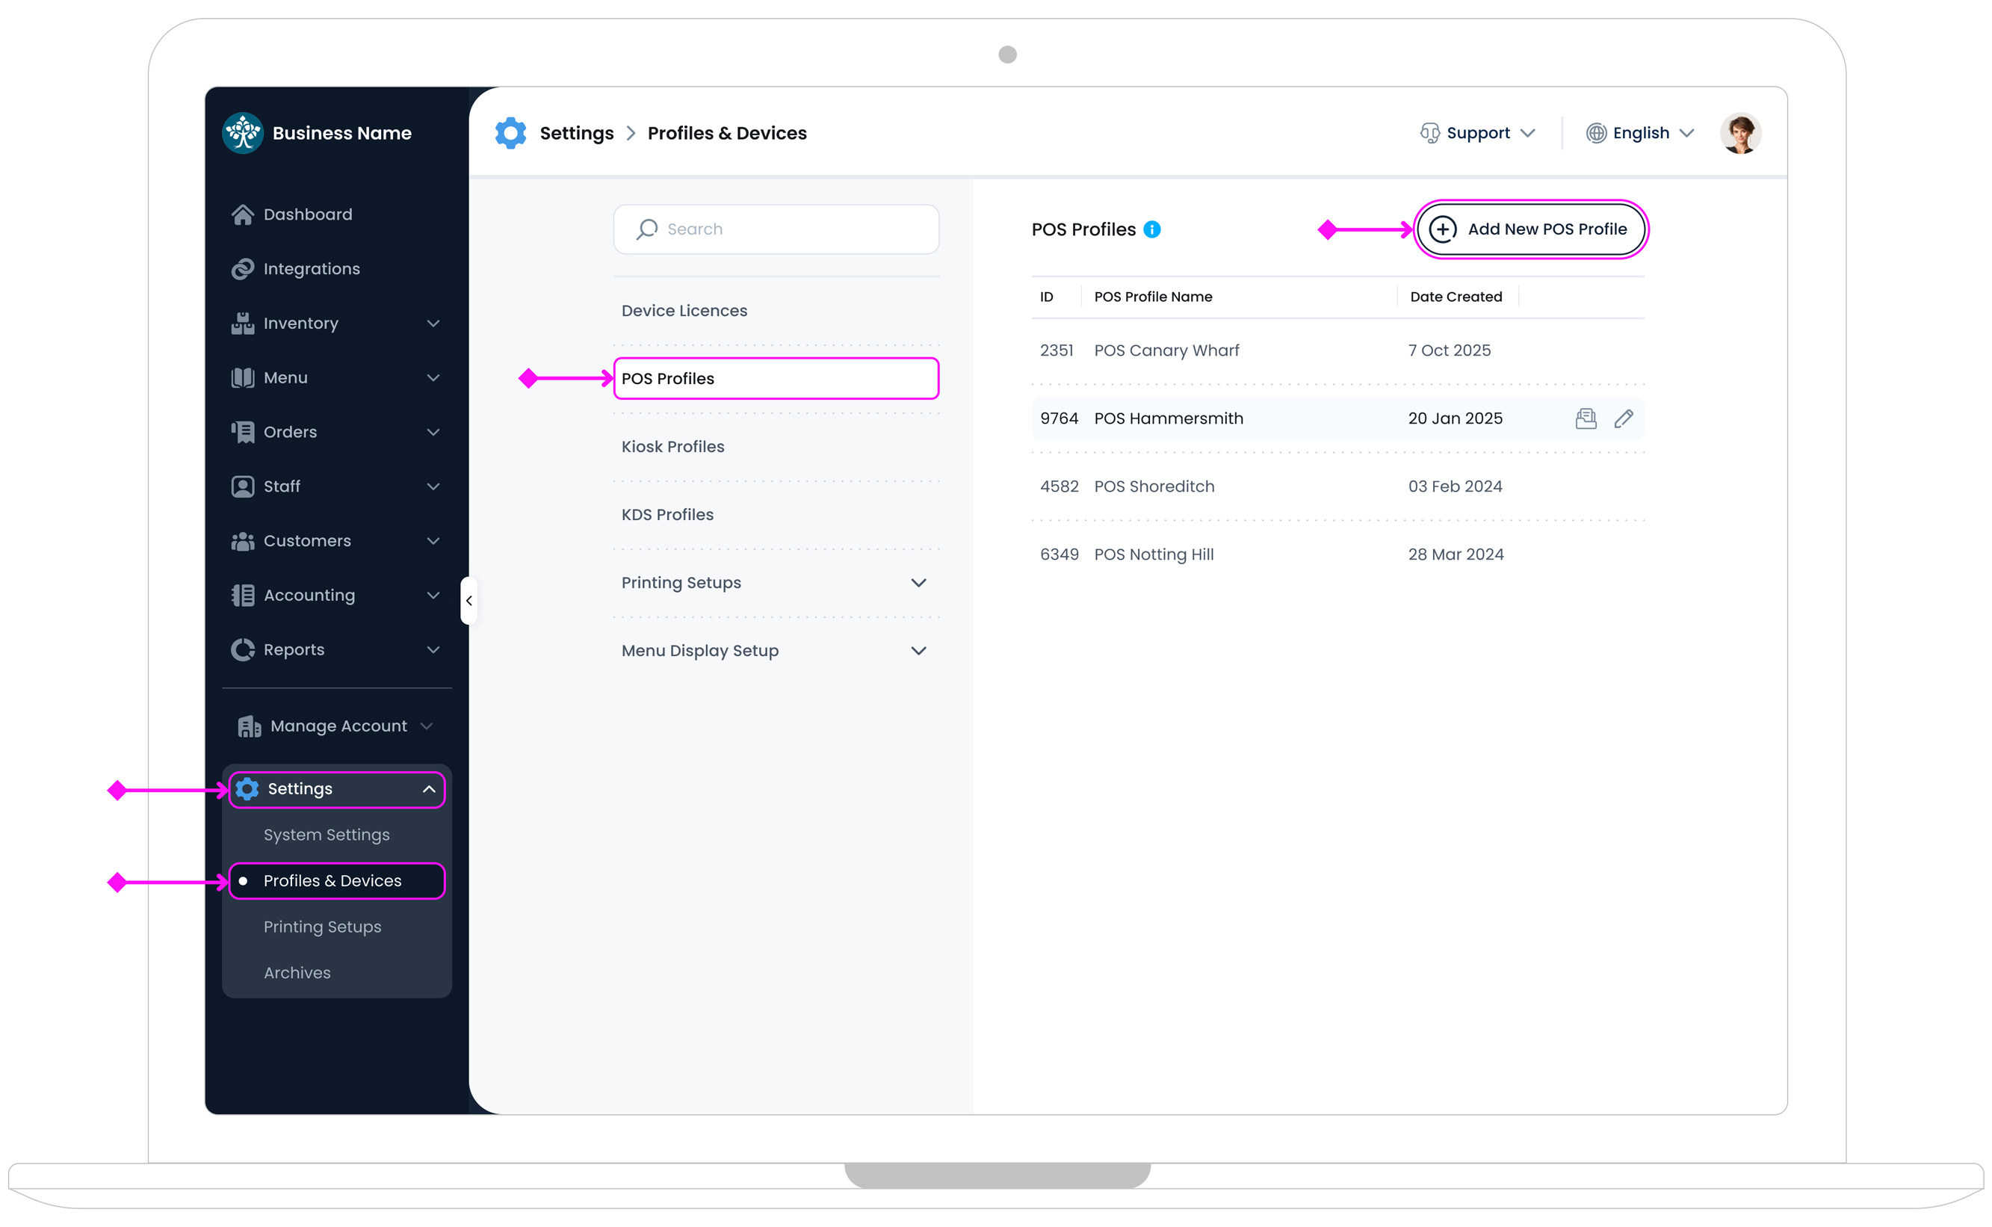Switch to the Kiosk Profiles tab
The image size is (1992, 1227).
[x=672, y=445]
